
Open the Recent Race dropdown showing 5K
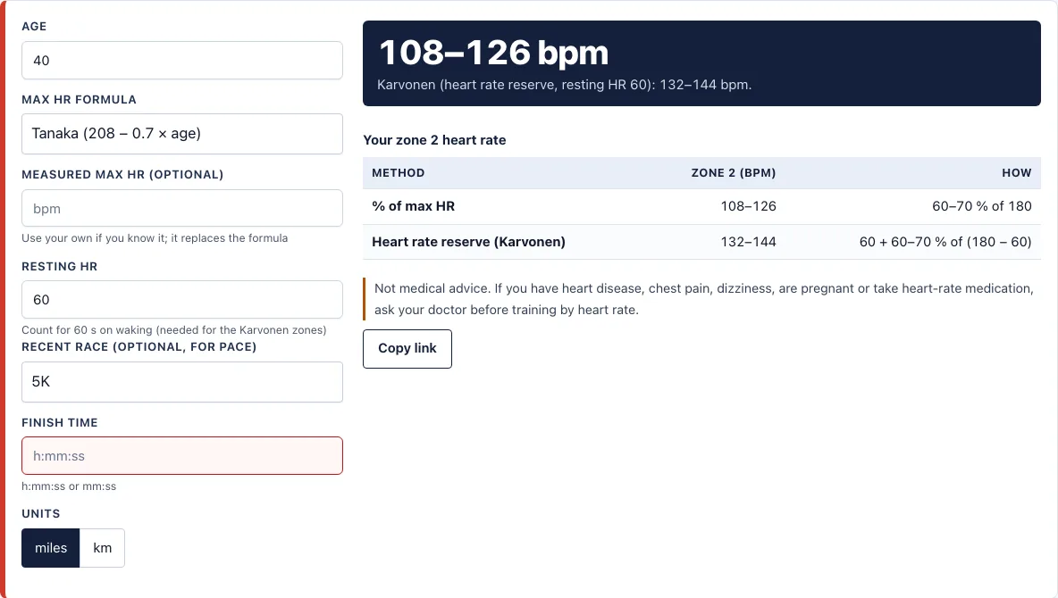(182, 382)
